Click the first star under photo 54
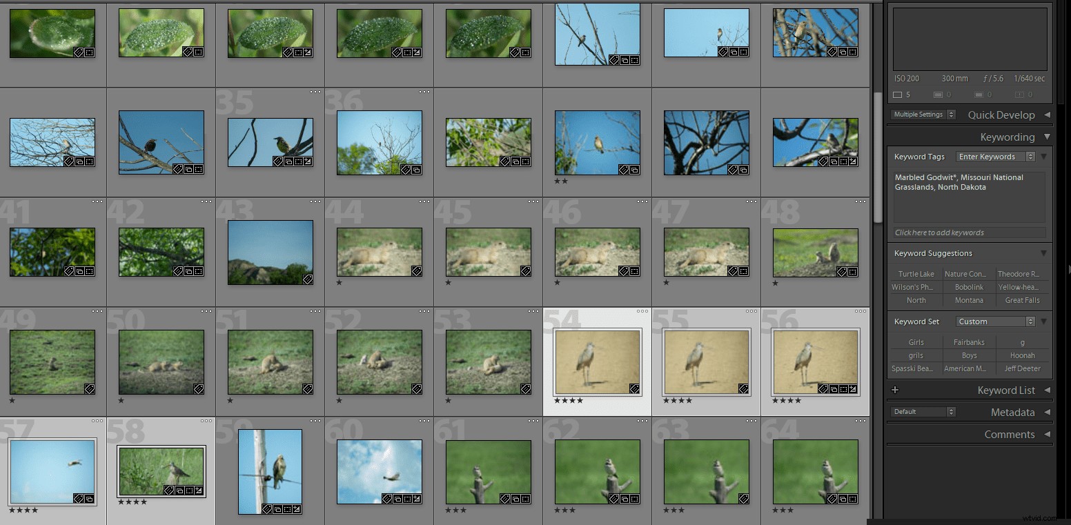Viewport: 1071px width, 525px height. (x=557, y=401)
